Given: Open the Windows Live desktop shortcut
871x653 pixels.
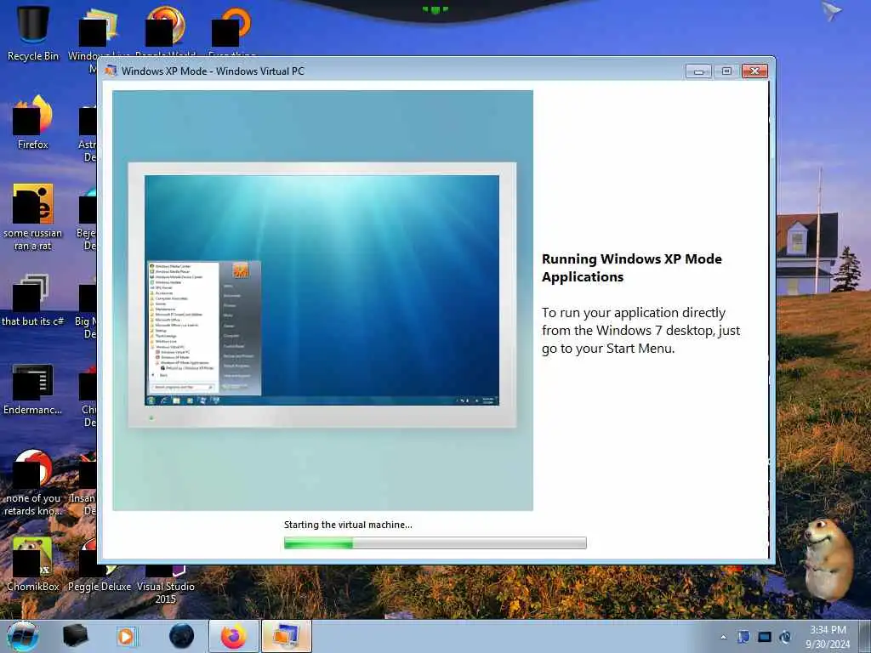Looking at the screenshot, I should point(99,31).
